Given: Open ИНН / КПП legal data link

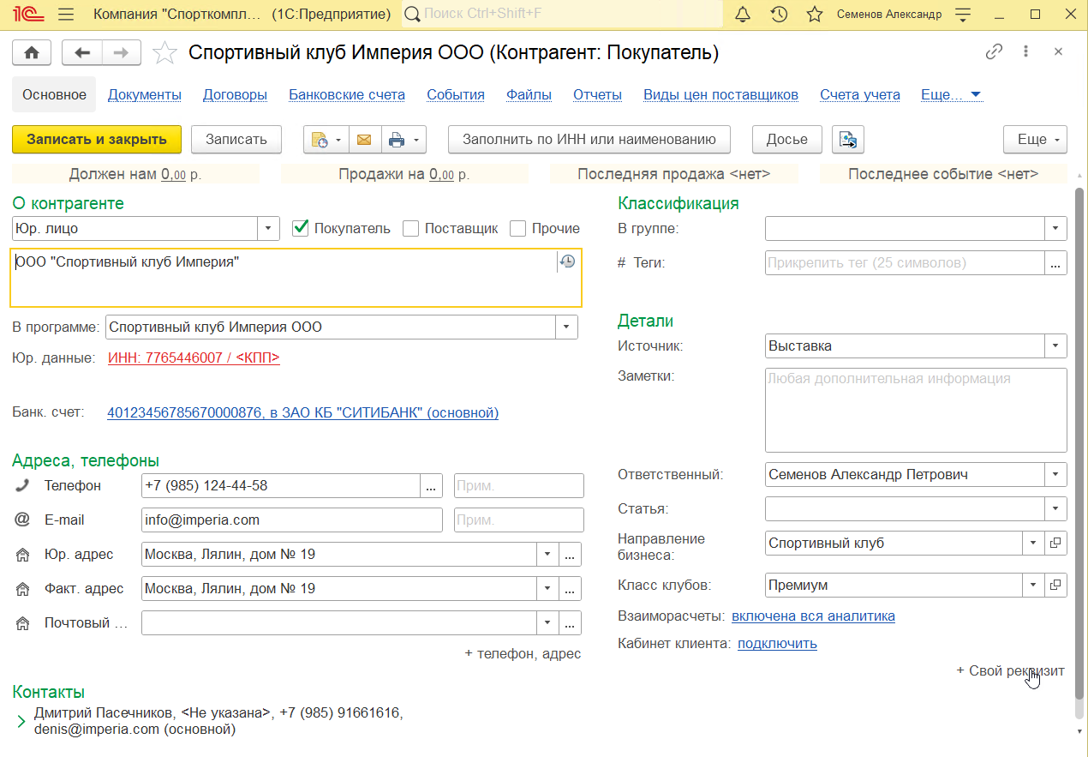Looking at the screenshot, I should 194,357.
